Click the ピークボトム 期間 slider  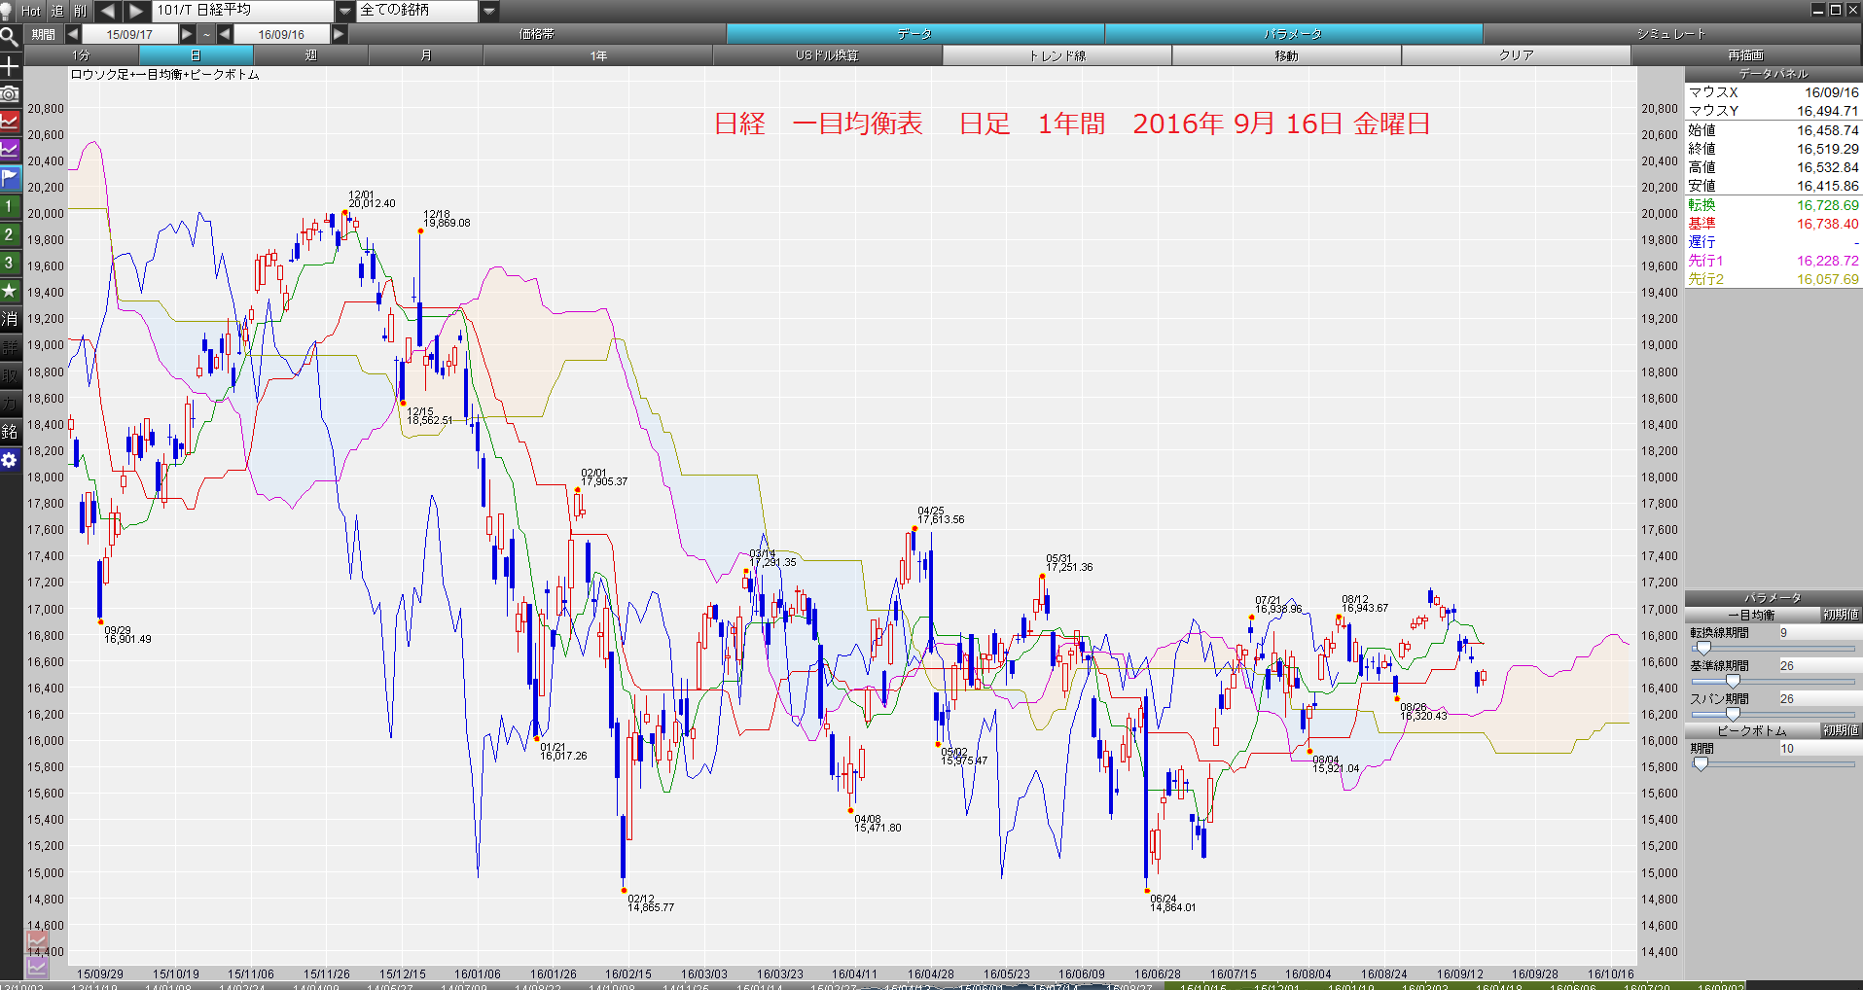[1773, 764]
